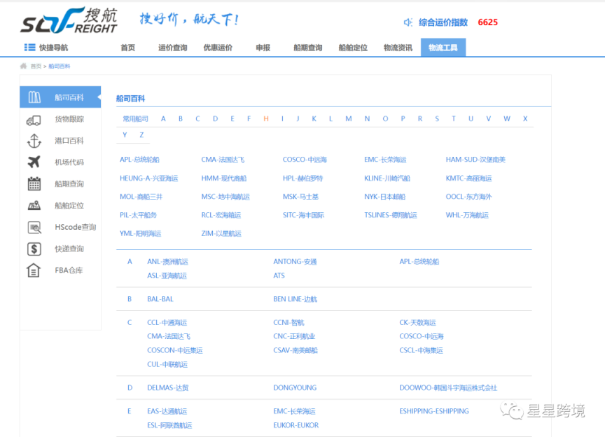Click the 综合运价指数 label

(x=443, y=22)
